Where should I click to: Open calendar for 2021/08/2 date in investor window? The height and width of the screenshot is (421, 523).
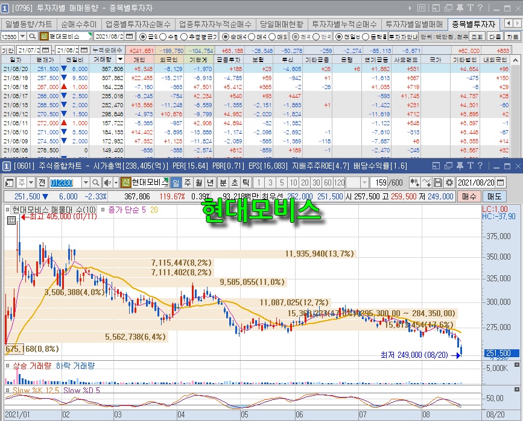[x=130, y=36]
